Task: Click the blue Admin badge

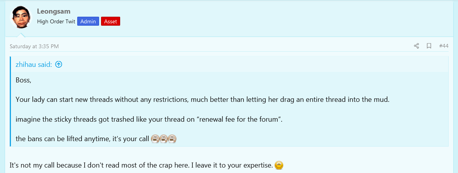Action: pos(88,21)
